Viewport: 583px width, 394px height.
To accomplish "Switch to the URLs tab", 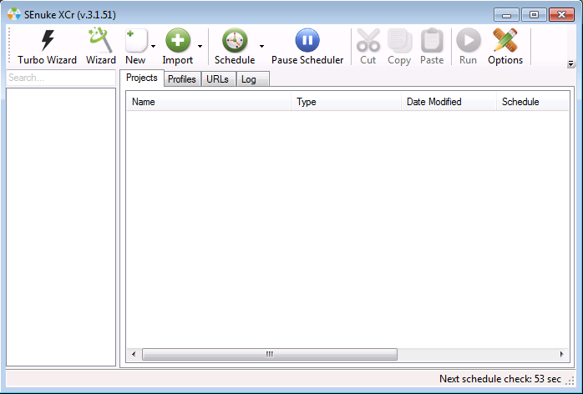I will pos(217,78).
